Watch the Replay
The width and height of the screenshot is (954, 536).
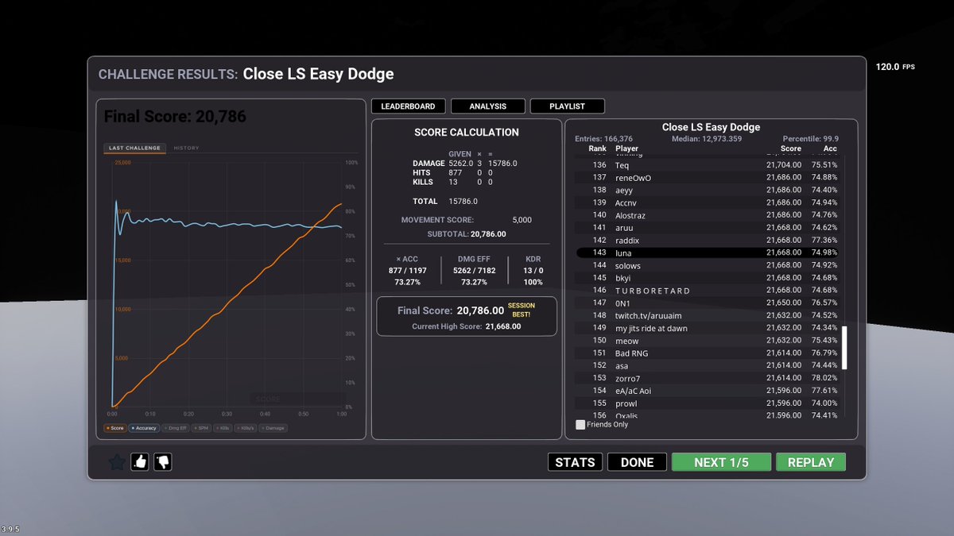click(x=811, y=462)
